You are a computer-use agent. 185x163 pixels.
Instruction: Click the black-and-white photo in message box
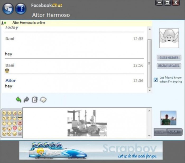pyautogui.click(x=87, y=123)
